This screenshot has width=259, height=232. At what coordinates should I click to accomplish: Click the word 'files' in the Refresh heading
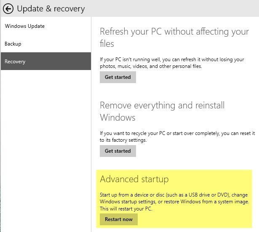point(107,43)
